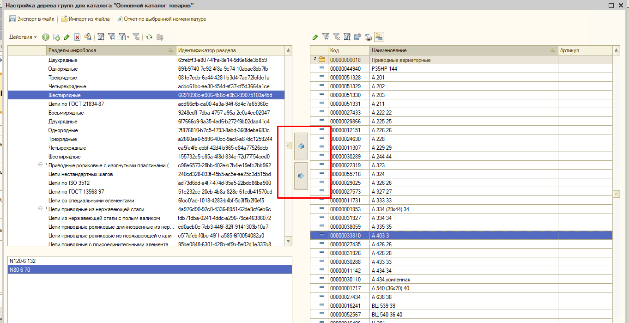Click the Import from file folder icon
The height and width of the screenshot is (323, 629).
point(64,19)
